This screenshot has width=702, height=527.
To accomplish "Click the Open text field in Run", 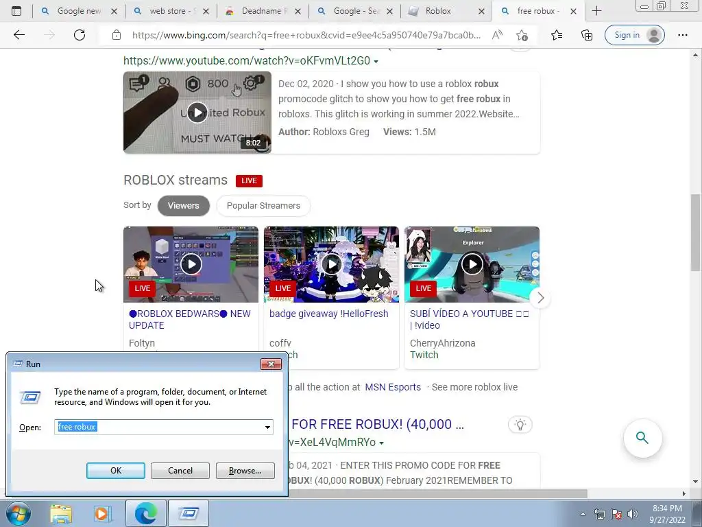I will (x=159, y=427).
